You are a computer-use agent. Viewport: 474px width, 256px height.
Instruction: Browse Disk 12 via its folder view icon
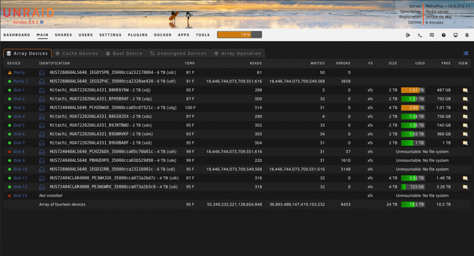click(465, 187)
